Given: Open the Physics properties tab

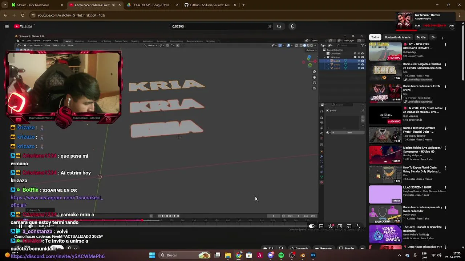Looking at the screenshot, I should pyautogui.click(x=322, y=167).
